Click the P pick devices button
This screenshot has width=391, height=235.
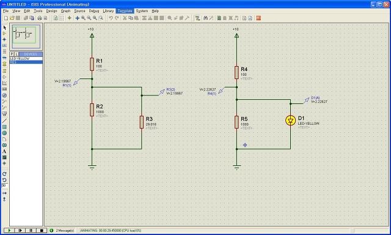pyautogui.click(x=12, y=54)
